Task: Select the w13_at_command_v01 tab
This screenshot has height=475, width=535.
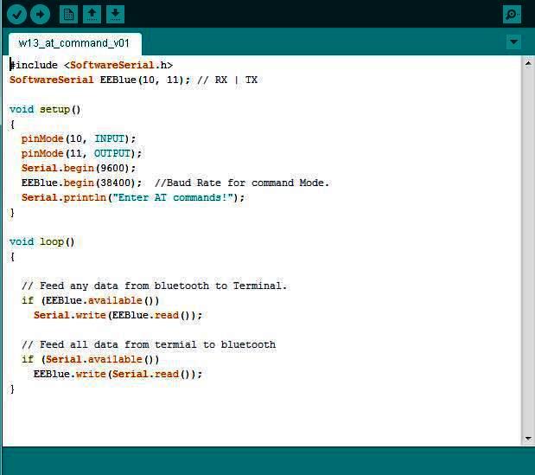Action: [x=74, y=44]
